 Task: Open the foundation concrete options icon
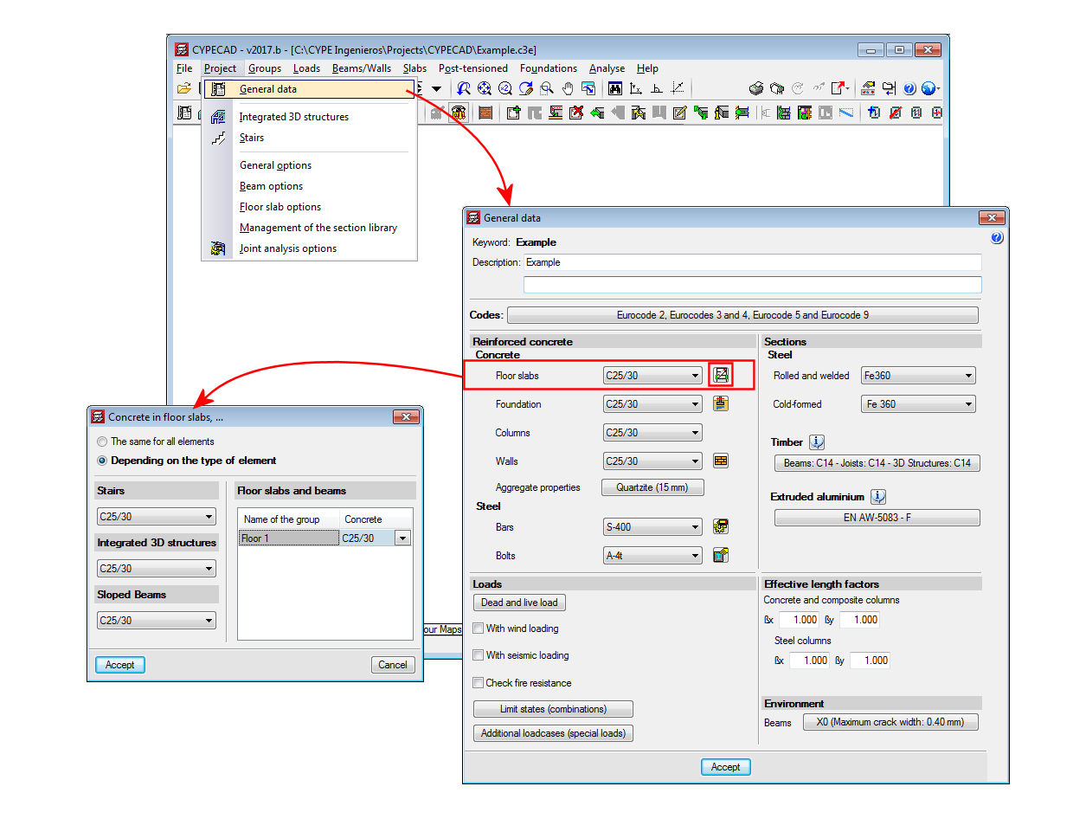(x=721, y=403)
